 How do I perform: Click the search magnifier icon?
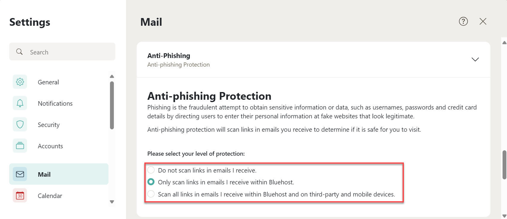tap(19, 51)
